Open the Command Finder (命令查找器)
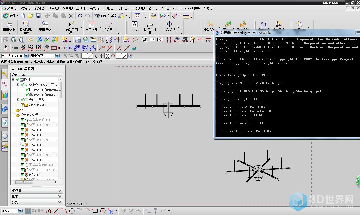This screenshot has width=360, height=215. click(105, 16)
